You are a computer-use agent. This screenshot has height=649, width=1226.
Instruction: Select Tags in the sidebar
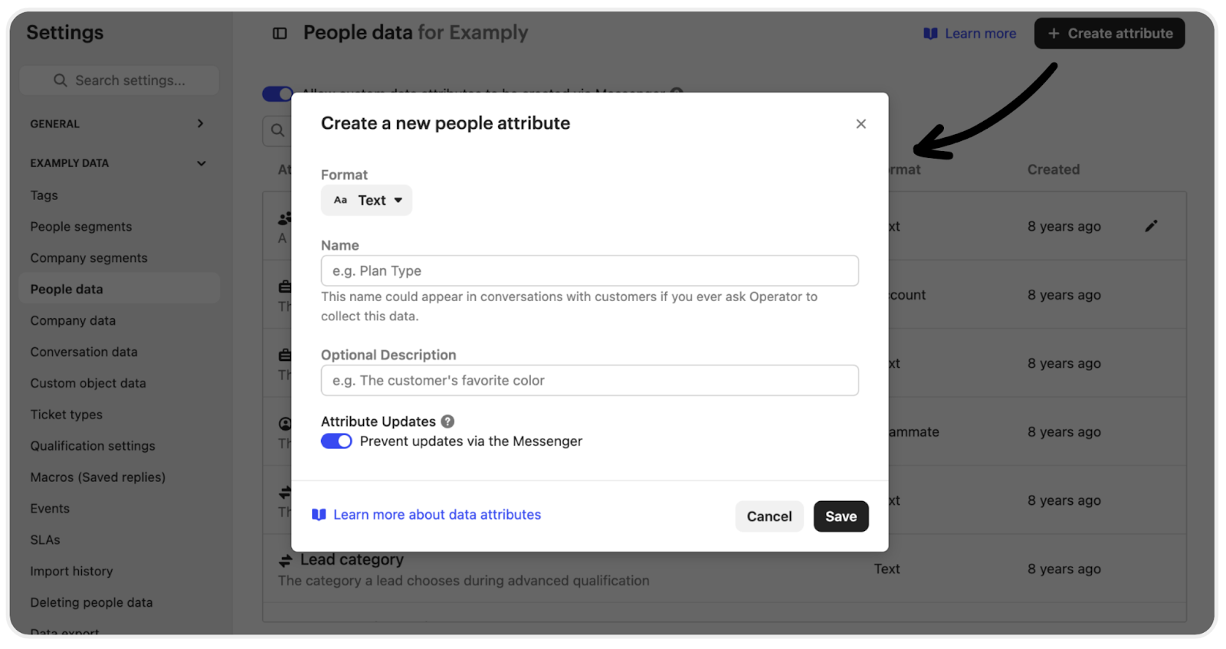pyautogui.click(x=44, y=195)
